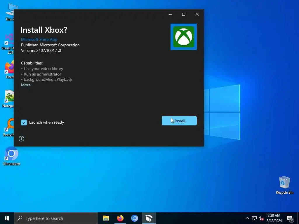The width and height of the screenshot is (299, 224).
Task: Select the Visual Studio desktop shortcut
Action: [8, 44]
